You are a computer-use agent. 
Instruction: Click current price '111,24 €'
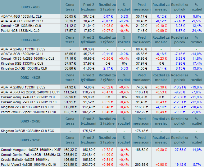70,92
